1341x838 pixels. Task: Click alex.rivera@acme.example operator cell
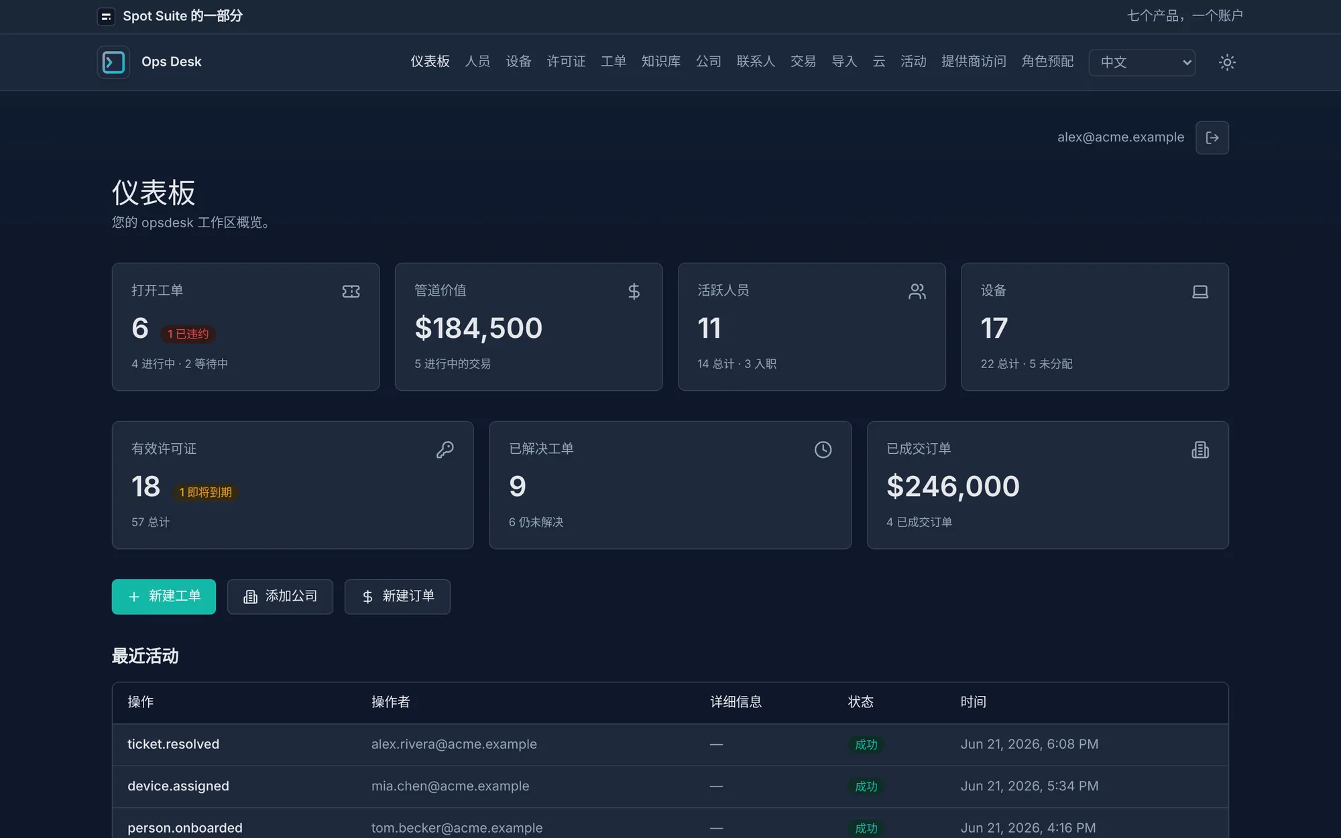(454, 744)
